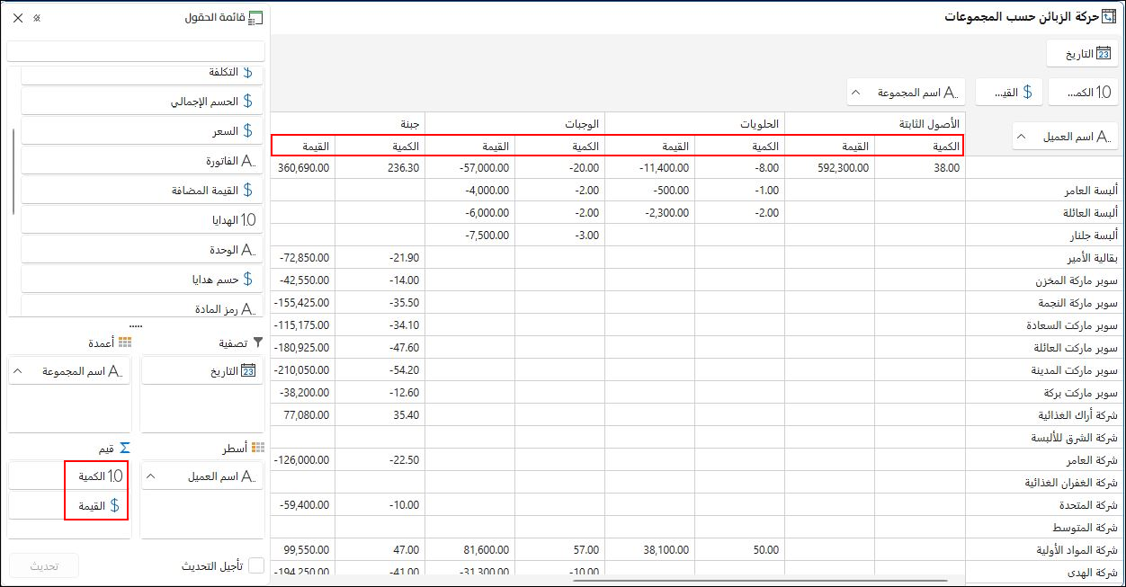Open the اسم العميل dropdown chevron in grid header
This screenshot has width=1126, height=587.
1020,137
